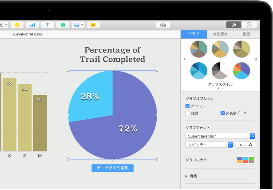This screenshot has width=273, height=190.
Task: Expand the 背景 section
Action: pyautogui.click(x=186, y=176)
